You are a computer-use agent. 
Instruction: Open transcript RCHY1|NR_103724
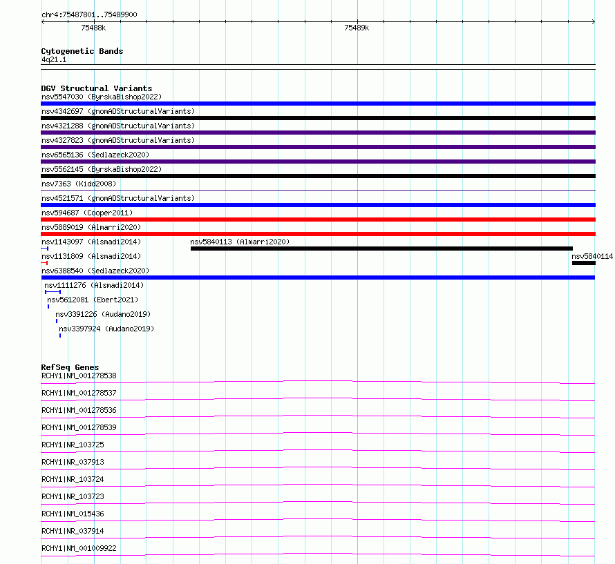point(73,479)
